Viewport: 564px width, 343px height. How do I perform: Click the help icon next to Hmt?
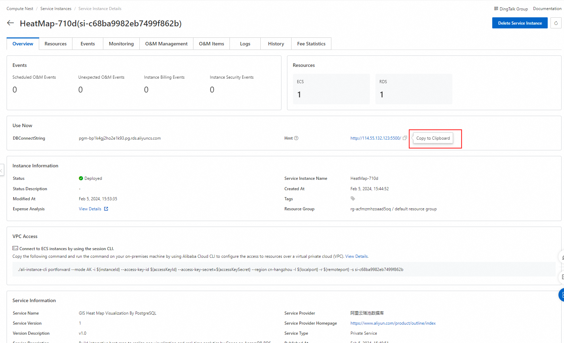[x=296, y=138]
